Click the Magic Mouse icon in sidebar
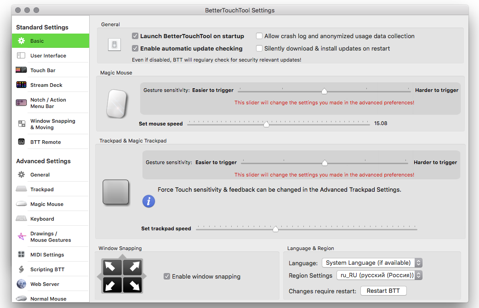 21,204
